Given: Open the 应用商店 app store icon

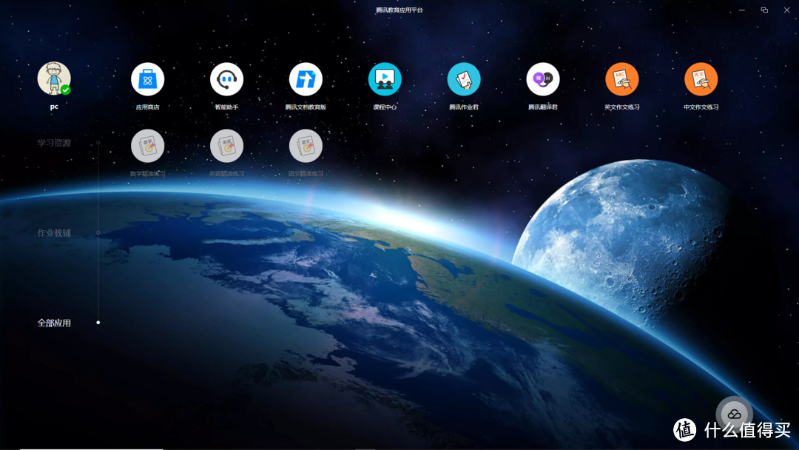Looking at the screenshot, I should pyautogui.click(x=147, y=79).
